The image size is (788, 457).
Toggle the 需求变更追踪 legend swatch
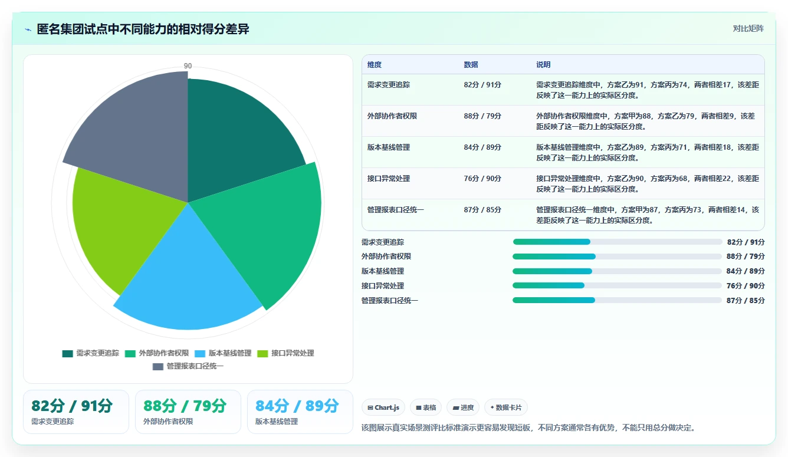[x=68, y=353]
